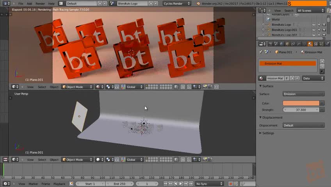331x187 pixels.
Task: Open the World properties tab icon
Action: (x=281, y=44)
